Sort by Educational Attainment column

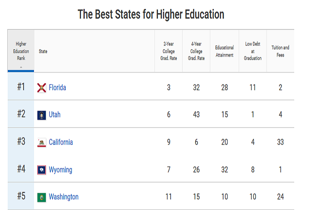pyautogui.click(x=224, y=51)
